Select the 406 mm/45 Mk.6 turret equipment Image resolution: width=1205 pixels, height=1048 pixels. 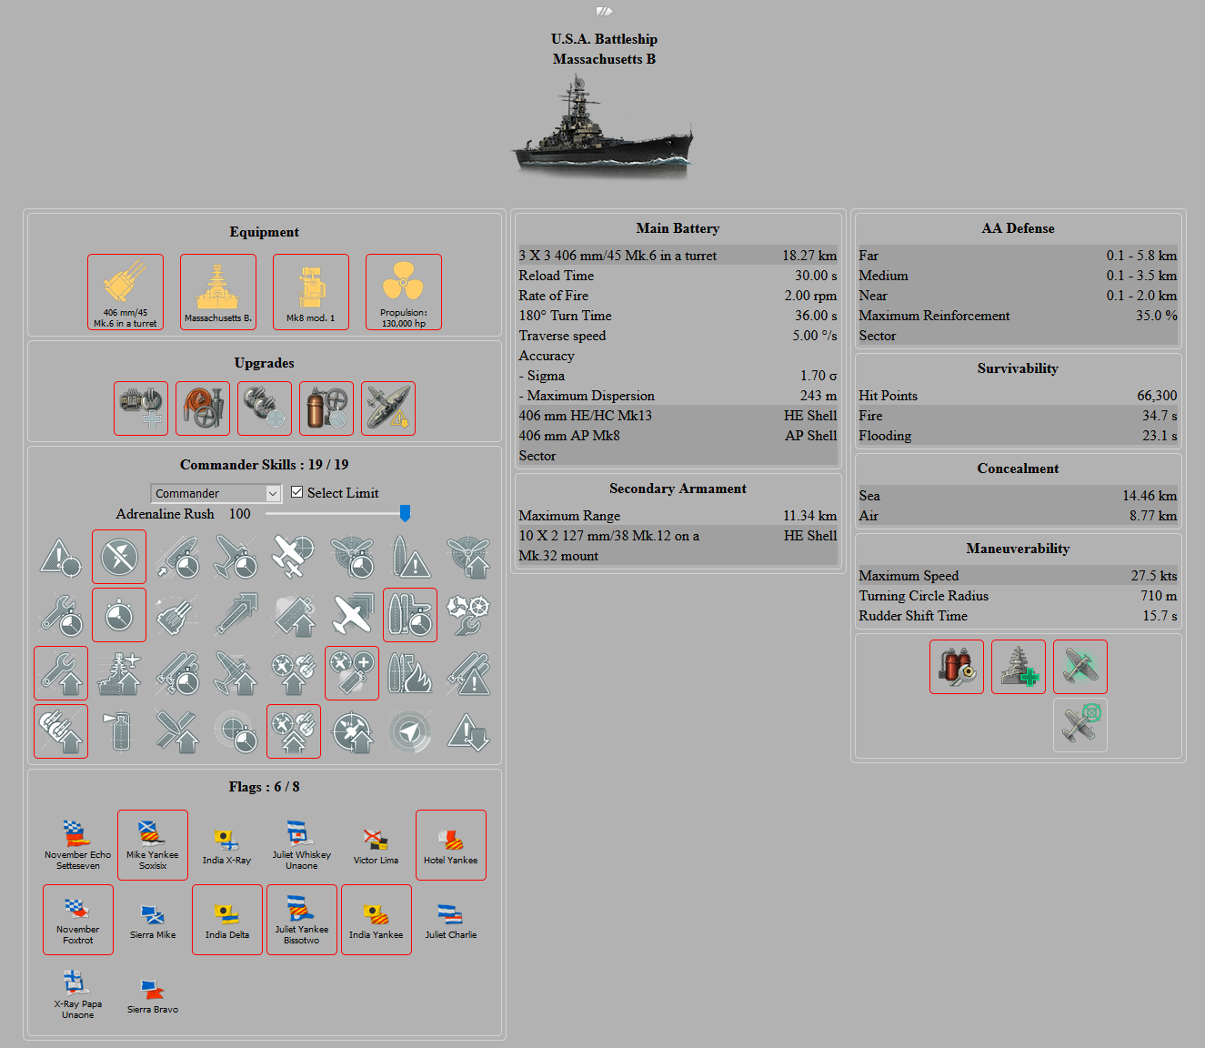coord(126,292)
